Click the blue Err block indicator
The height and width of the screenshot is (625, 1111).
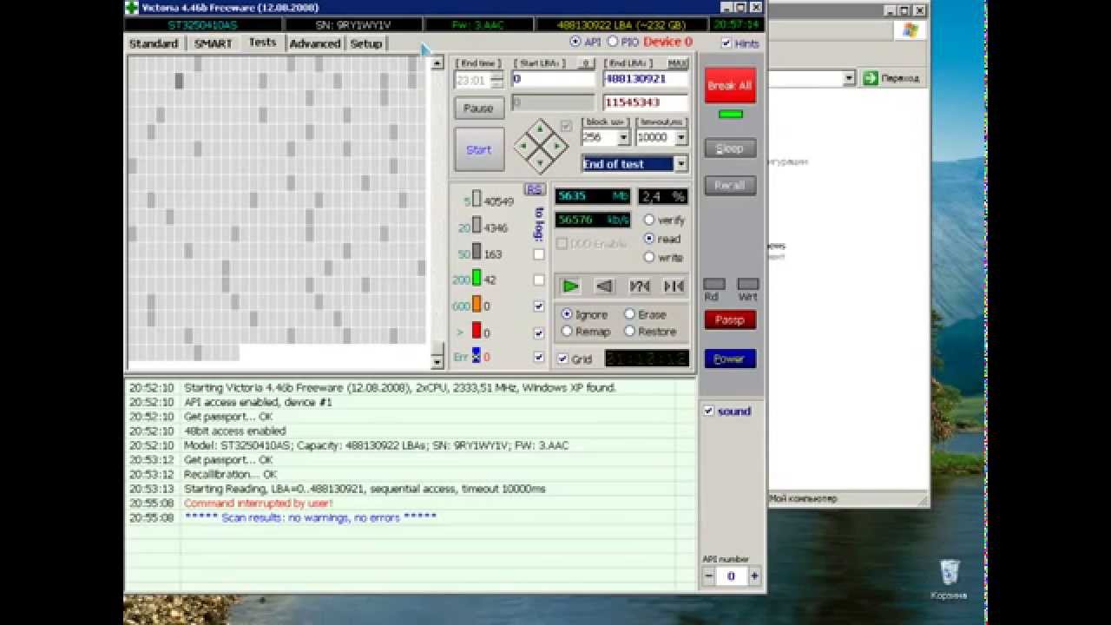[477, 355]
